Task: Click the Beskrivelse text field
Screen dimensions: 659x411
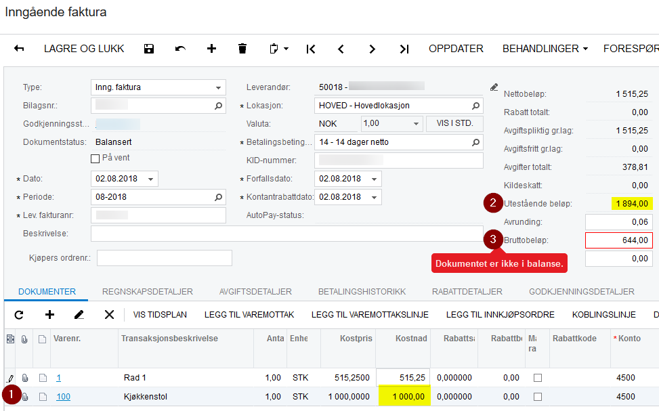Action: click(287, 234)
